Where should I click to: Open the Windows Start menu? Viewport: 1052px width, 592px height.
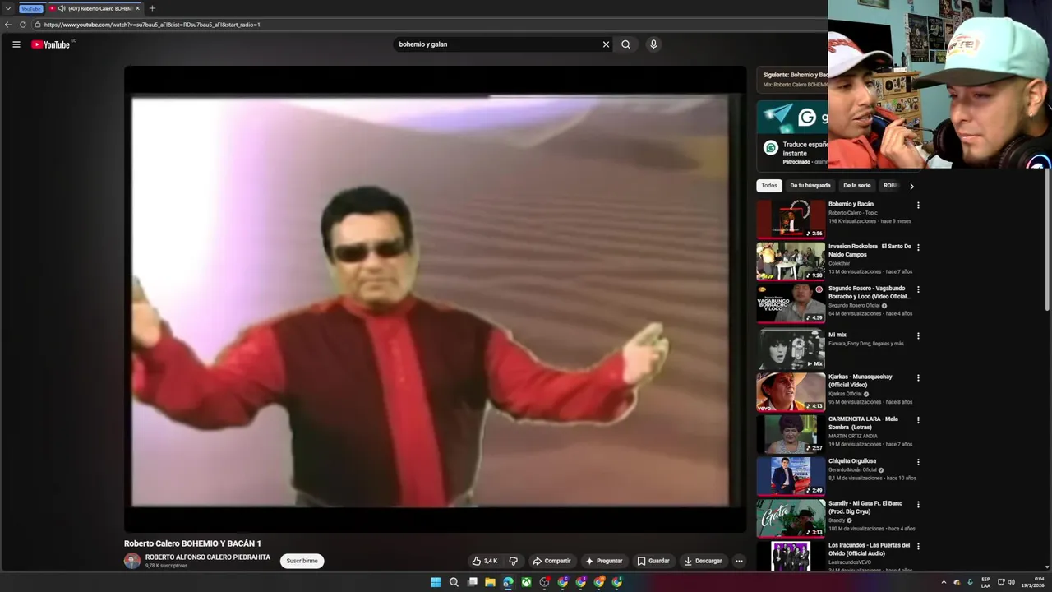[436, 582]
